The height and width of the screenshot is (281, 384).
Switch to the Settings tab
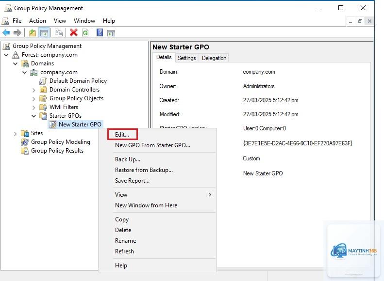click(x=186, y=58)
